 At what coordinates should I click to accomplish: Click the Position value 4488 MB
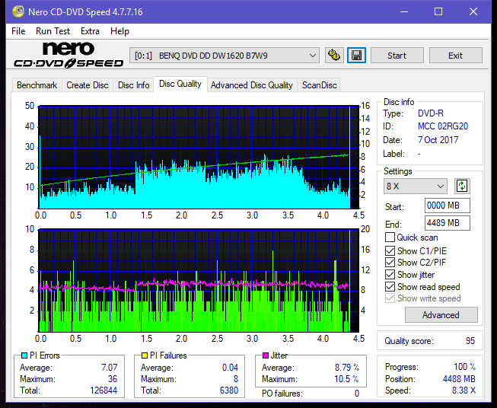(x=459, y=379)
